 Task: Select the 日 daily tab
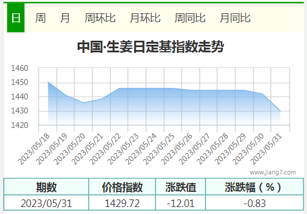coord(16,18)
